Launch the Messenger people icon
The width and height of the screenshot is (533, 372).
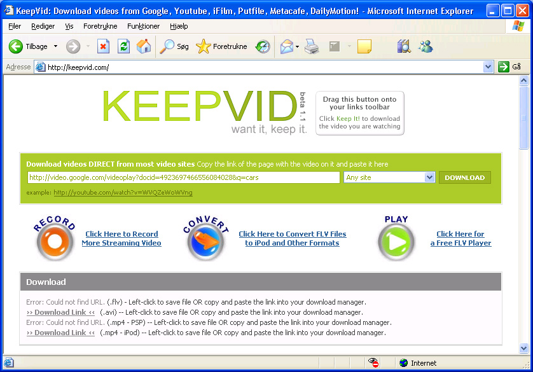[426, 46]
